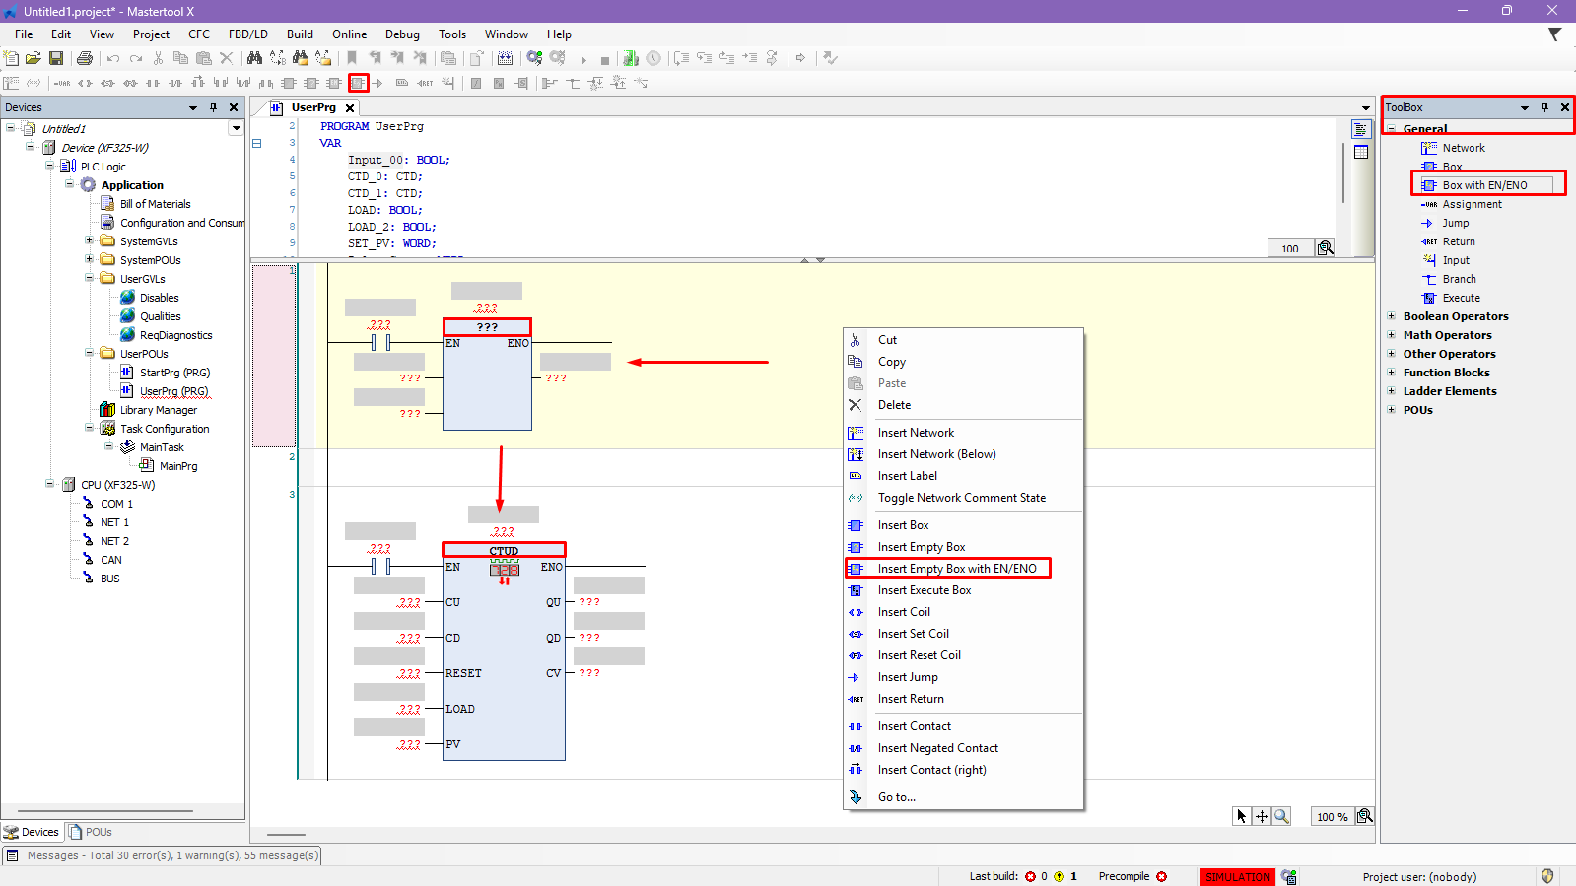Click the highlighted Box with EN/ENO toolbar icon
Screen dimensions: 1576x886
(358, 84)
